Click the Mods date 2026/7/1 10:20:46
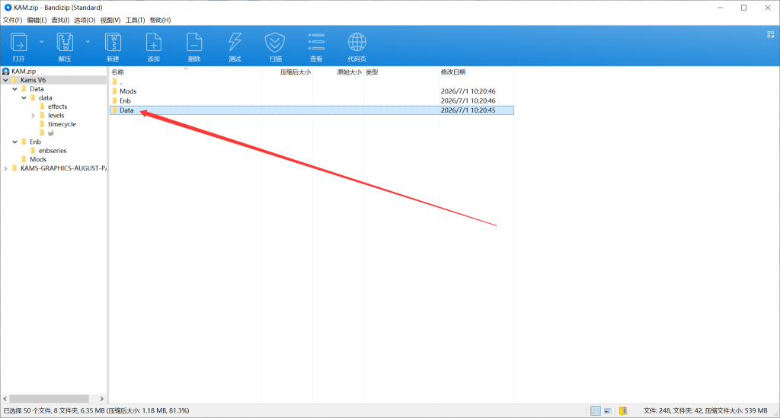 tap(468, 91)
